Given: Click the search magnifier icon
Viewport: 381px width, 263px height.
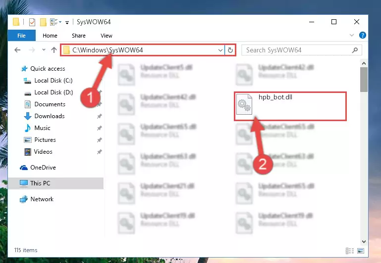Looking at the screenshot, I should 355,50.
